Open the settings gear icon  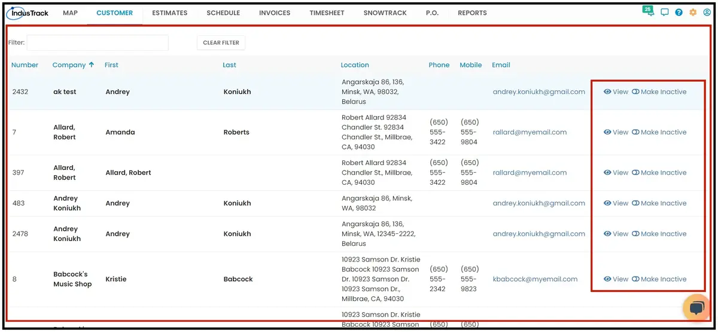point(693,13)
